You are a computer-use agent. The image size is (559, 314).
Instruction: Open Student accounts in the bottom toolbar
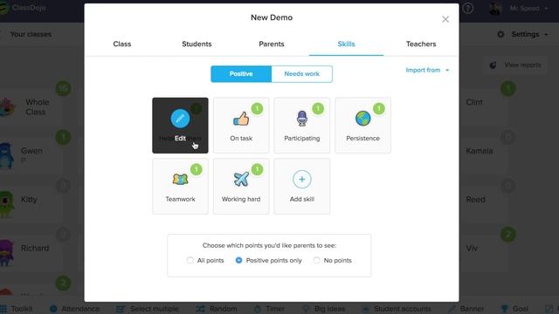pyautogui.click(x=396, y=309)
